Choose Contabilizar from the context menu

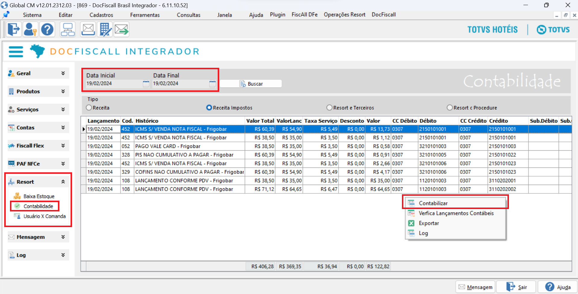pos(455,203)
